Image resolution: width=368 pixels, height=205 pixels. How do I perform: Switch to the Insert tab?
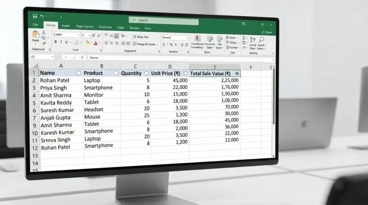65,25
